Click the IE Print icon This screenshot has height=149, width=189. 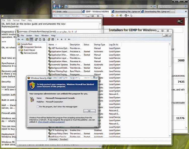click(131, 15)
